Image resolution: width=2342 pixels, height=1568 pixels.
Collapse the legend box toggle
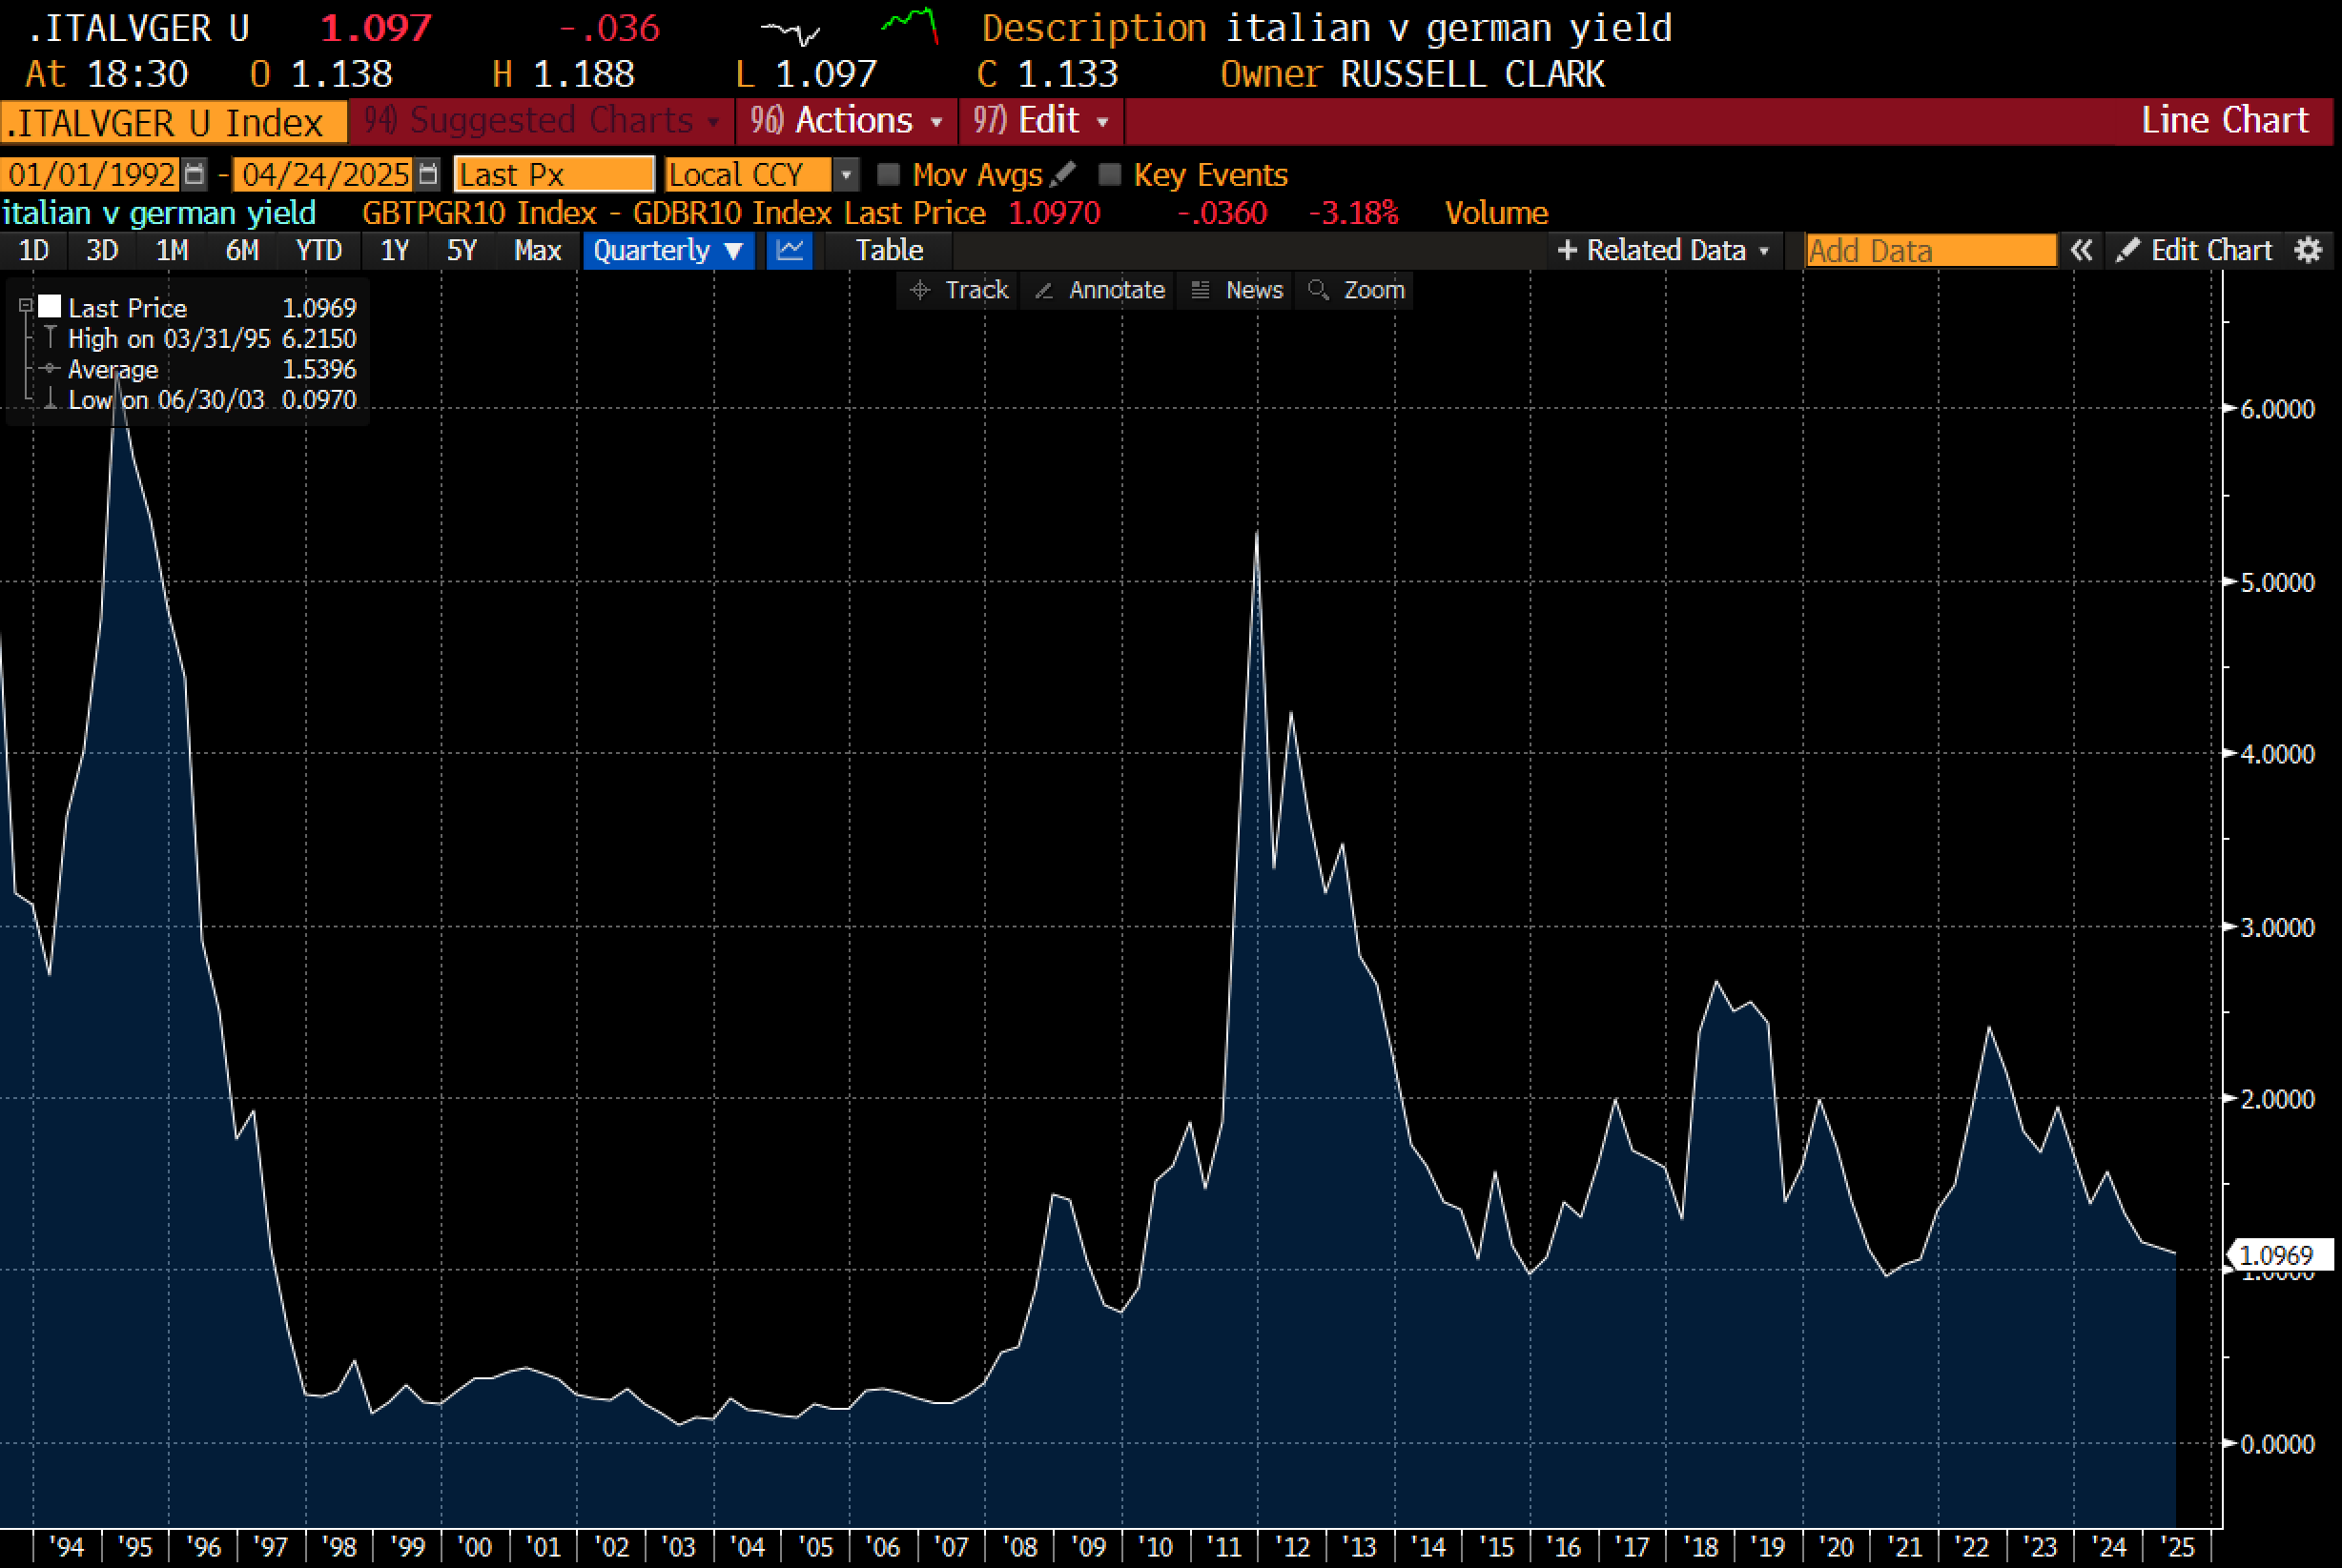click(x=26, y=306)
